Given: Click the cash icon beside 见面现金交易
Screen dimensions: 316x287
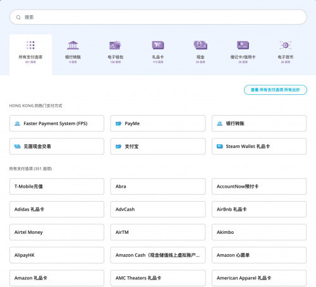Looking at the screenshot, I should pos(17,146).
